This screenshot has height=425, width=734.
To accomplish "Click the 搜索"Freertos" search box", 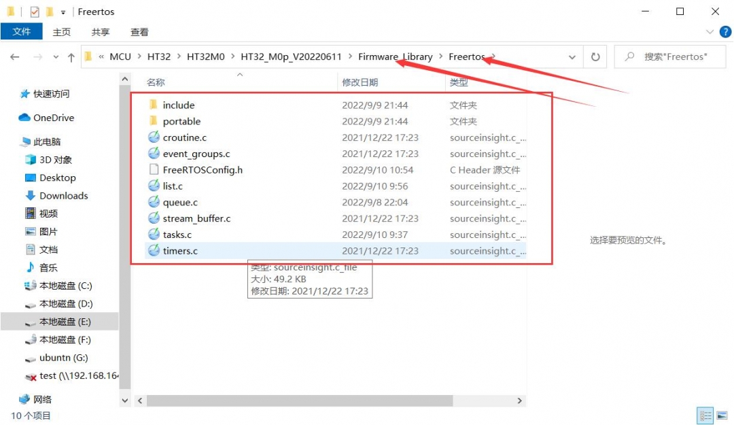I will click(x=670, y=56).
